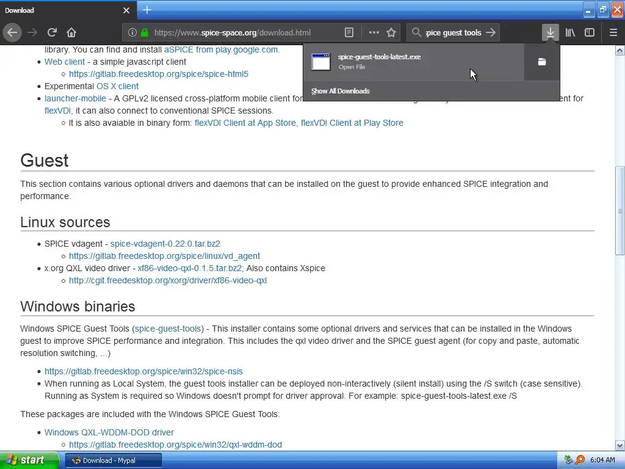Click the orange magnifier tray icon
Viewport: 625px width, 469px height.
(x=580, y=460)
